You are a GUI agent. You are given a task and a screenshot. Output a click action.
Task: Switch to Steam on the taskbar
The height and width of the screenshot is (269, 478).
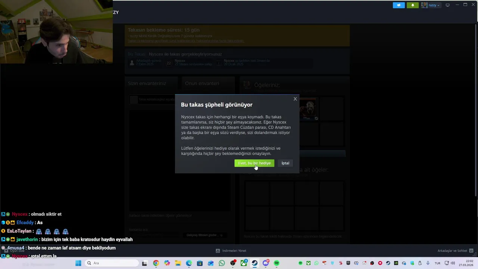[255, 263]
